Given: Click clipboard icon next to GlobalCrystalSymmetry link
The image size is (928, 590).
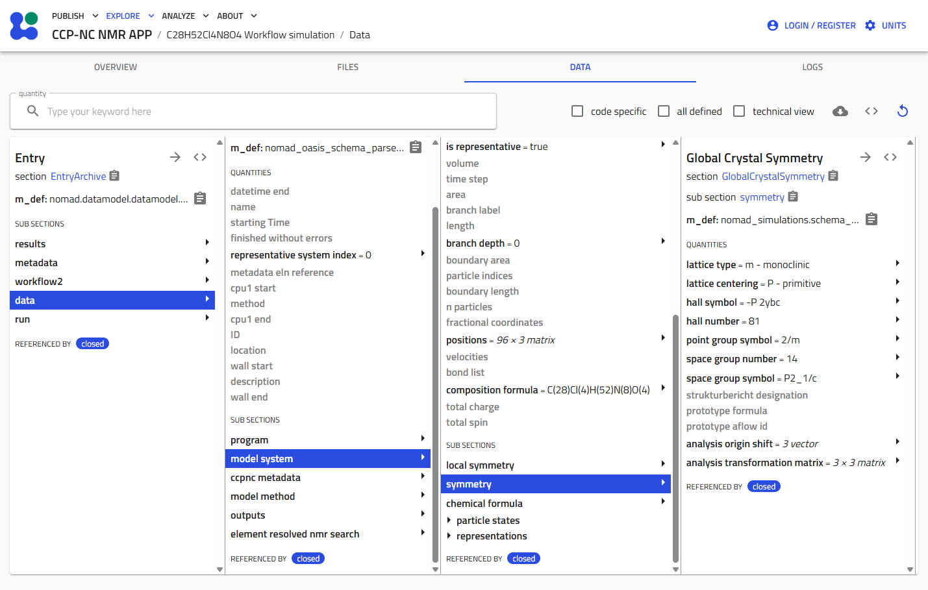Looking at the screenshot, I should [833, 176].
